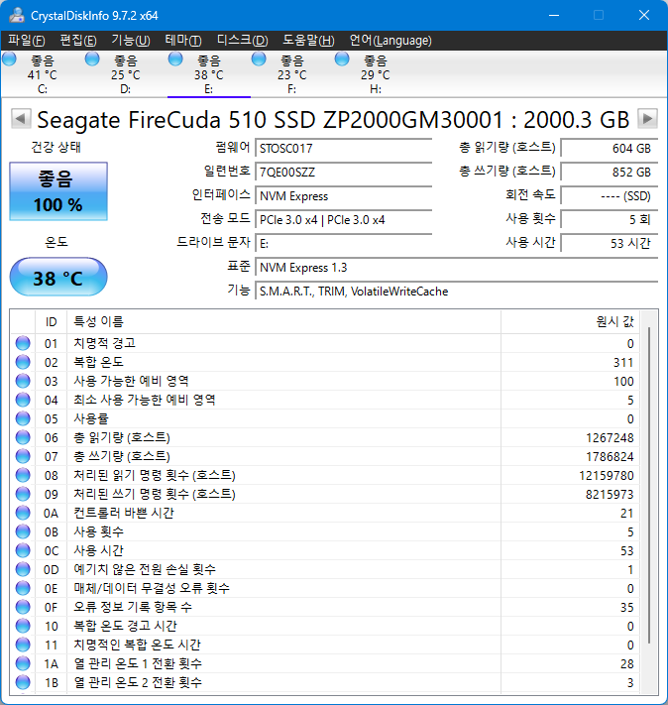Click the features field S.M.A.R.T., TRIM
This screenshot has width=668, height=705.
coord(456,292)
